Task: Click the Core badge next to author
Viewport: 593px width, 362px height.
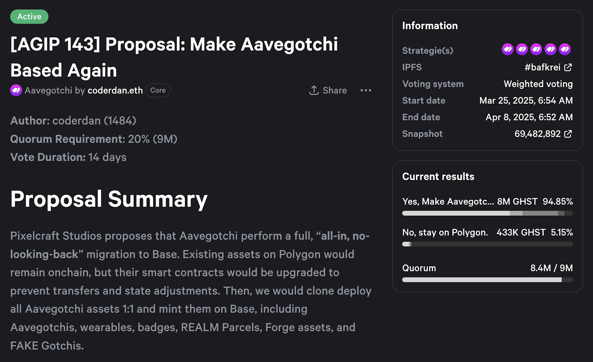Action: pyautogui.click(x=158, y=90)
